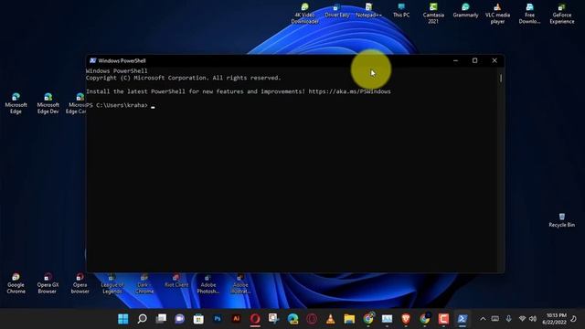Open Camtasia from the taskbar
This screenshot has height=329, width=585.
[443, 319]
